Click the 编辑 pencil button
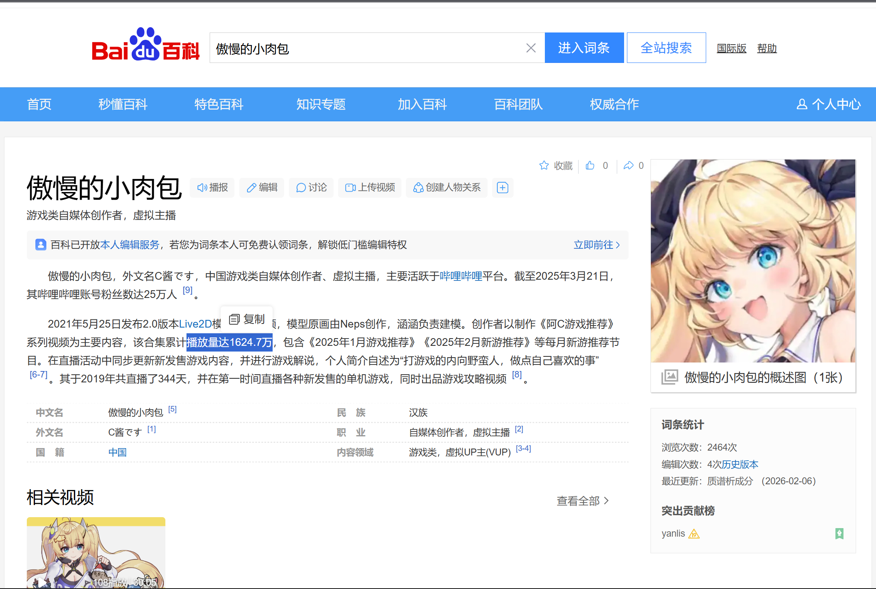Screen dimensions: 876x589 [x=262, y=188]
